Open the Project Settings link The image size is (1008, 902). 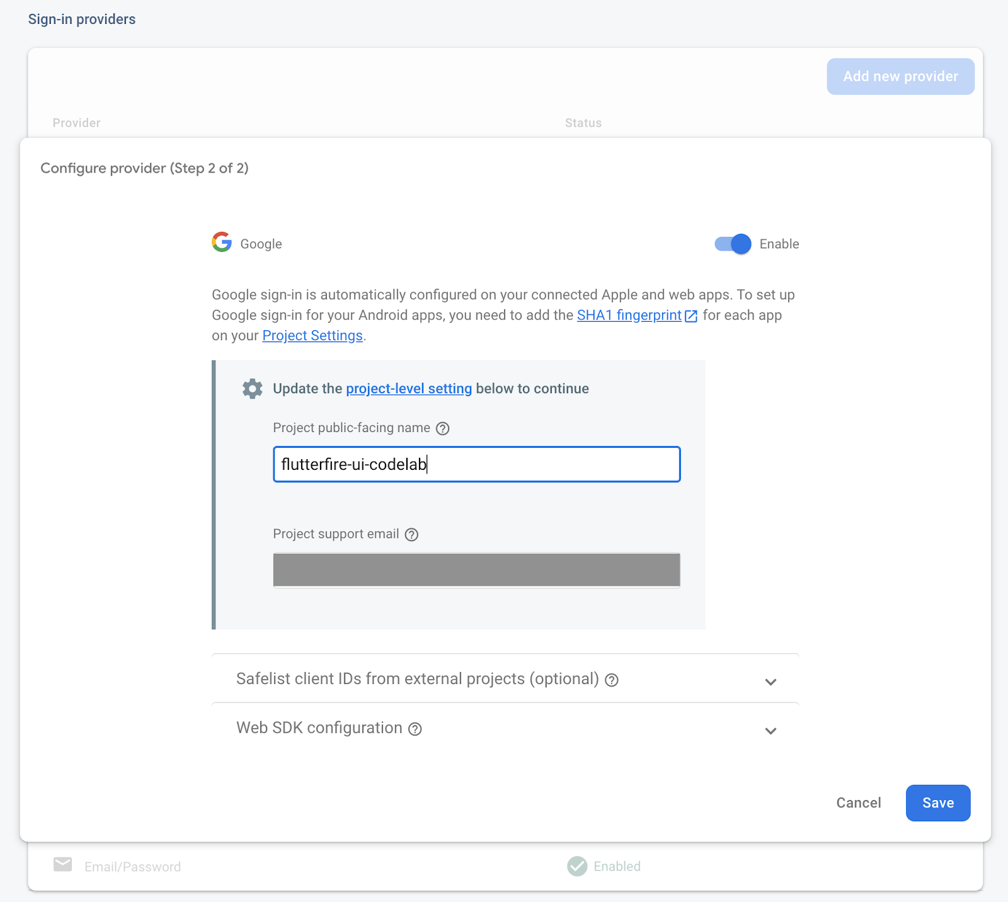click(312, 336)
